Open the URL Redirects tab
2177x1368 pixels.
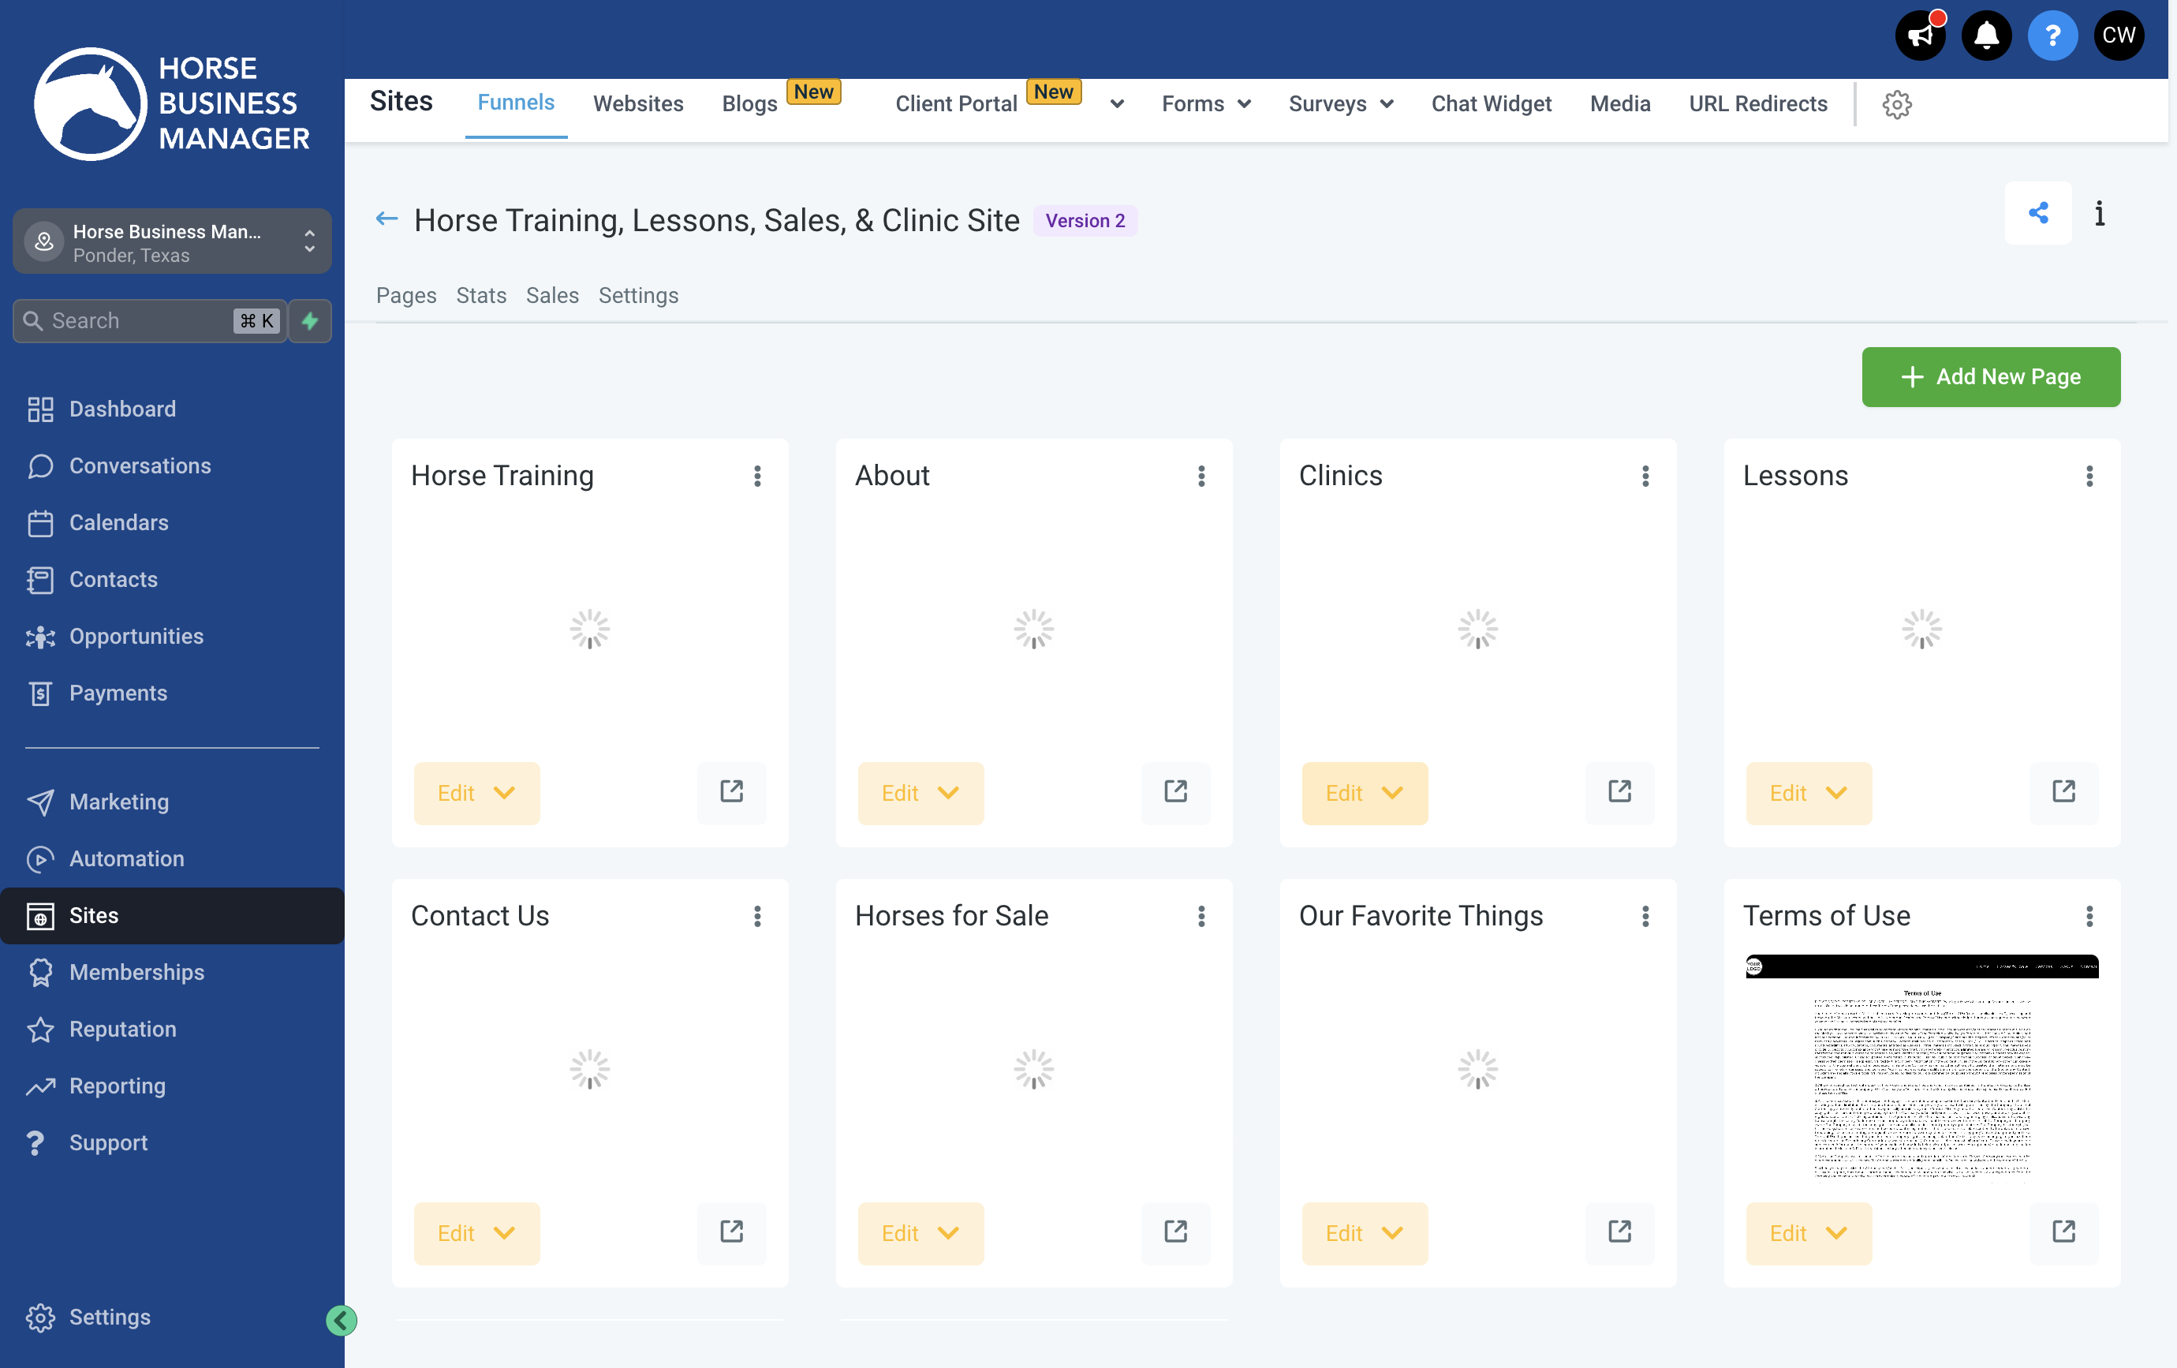(x=1757, y=104)
